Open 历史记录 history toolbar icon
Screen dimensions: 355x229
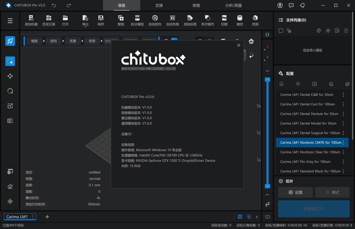click(49, 20)
